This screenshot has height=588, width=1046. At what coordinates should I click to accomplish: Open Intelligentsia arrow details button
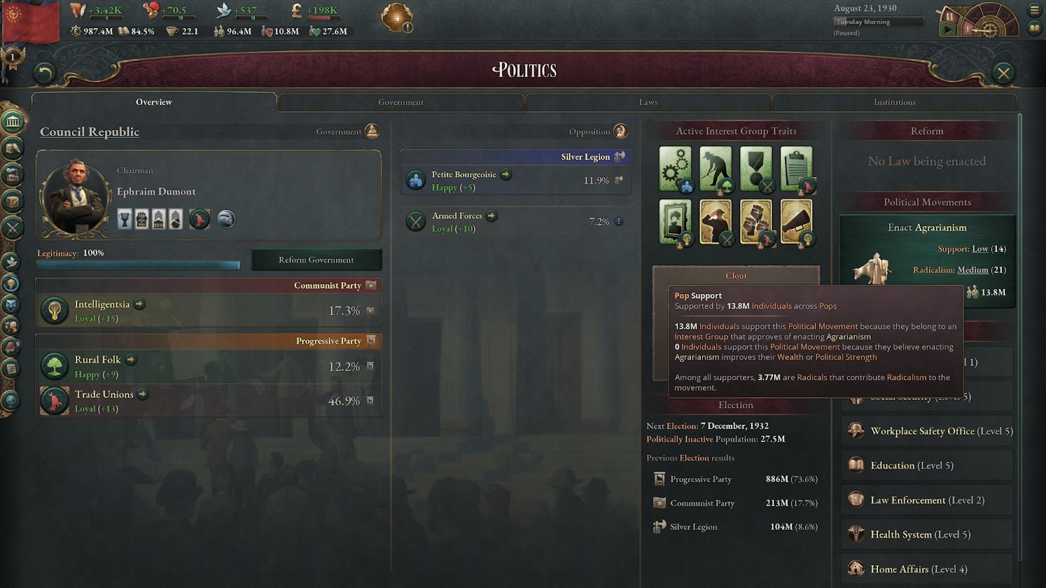139,304
